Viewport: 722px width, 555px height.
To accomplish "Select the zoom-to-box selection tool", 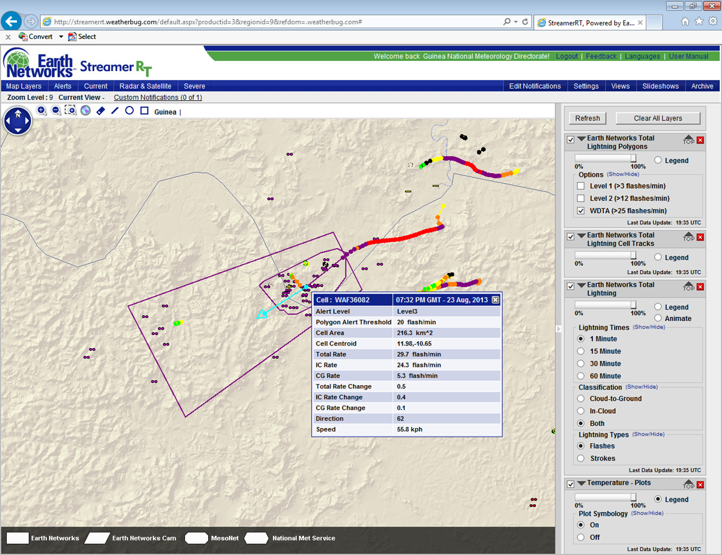I will 70,111.
